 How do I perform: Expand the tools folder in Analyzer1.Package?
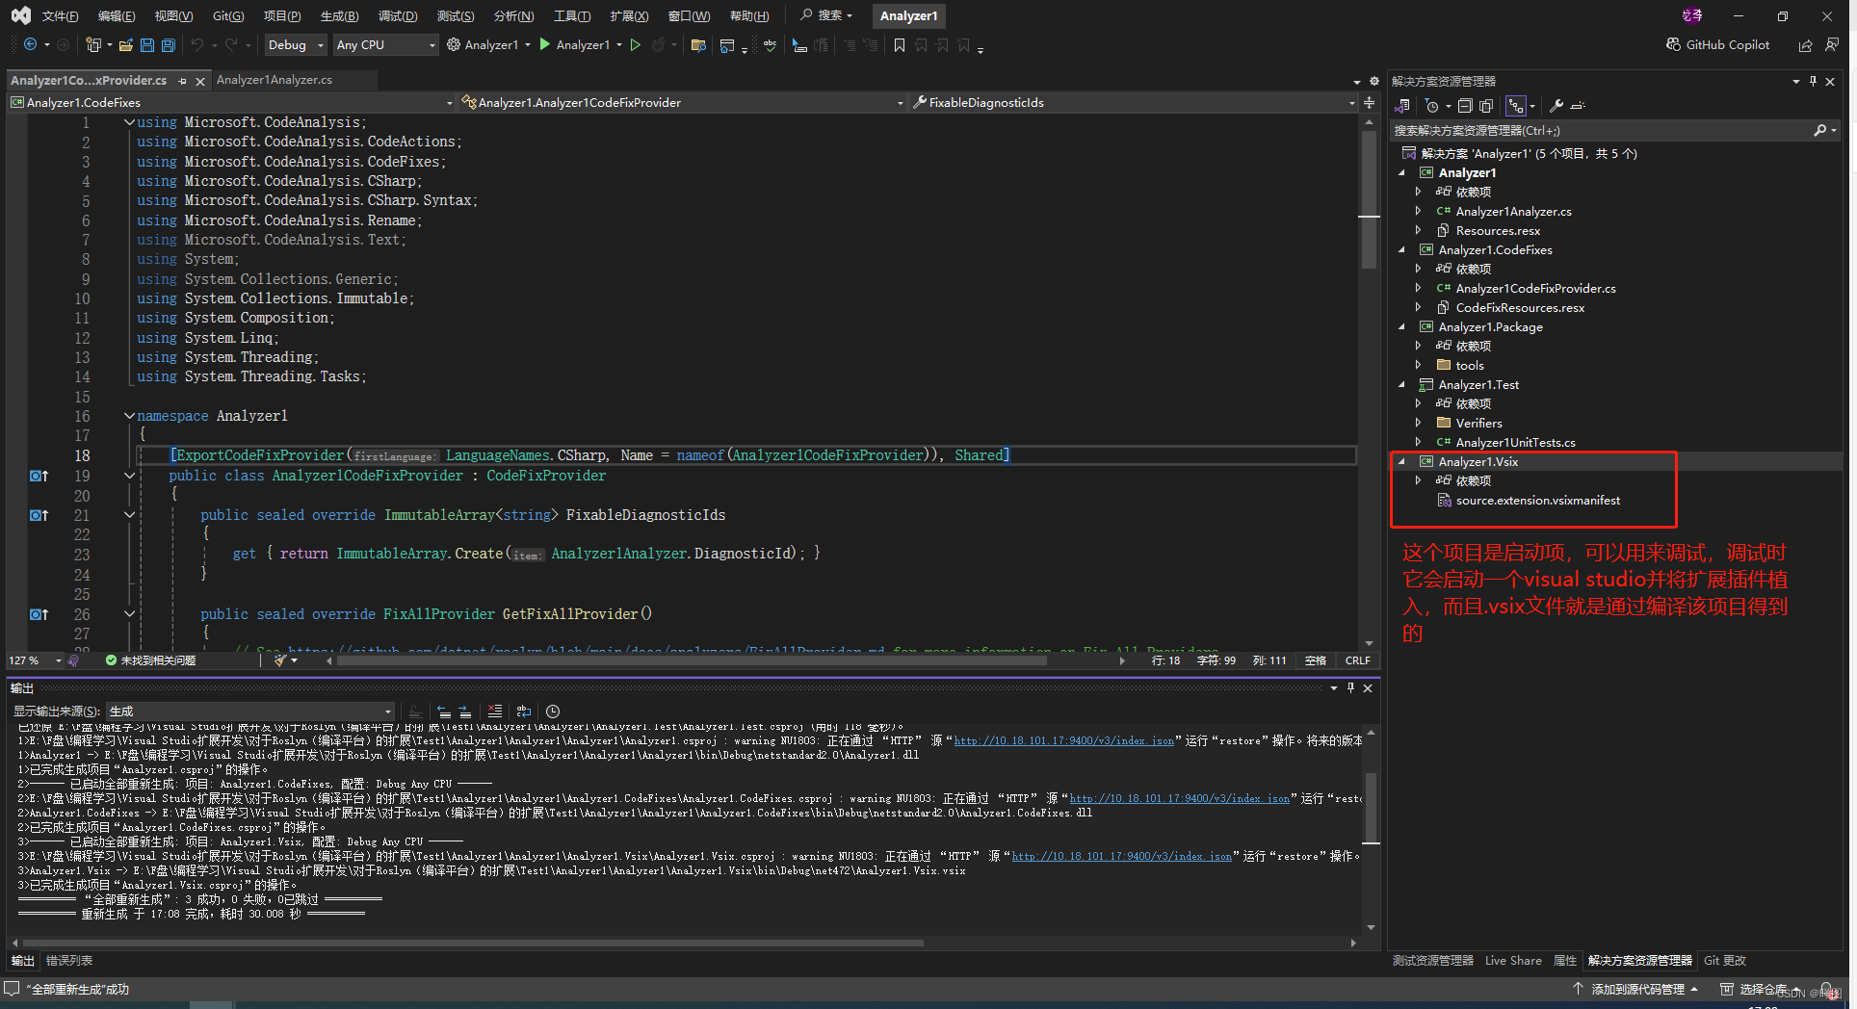(x=1418, y=366)
